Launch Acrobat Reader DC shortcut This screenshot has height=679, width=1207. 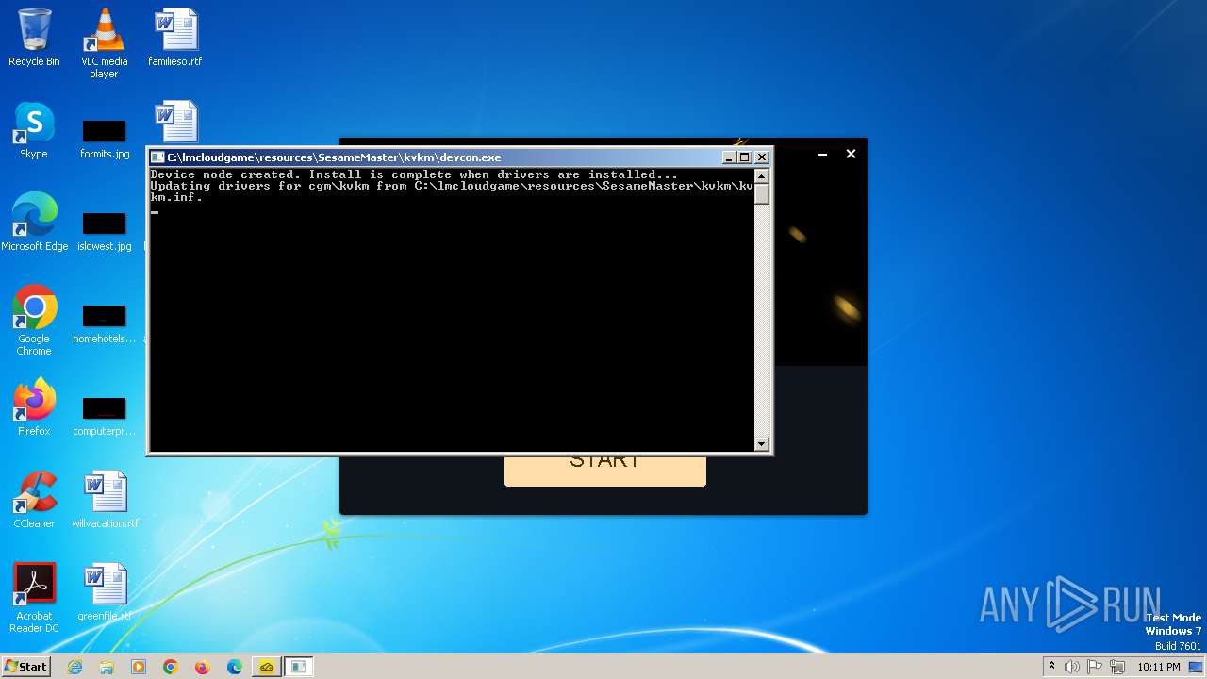pyautogui.click(x=34, y=598)
